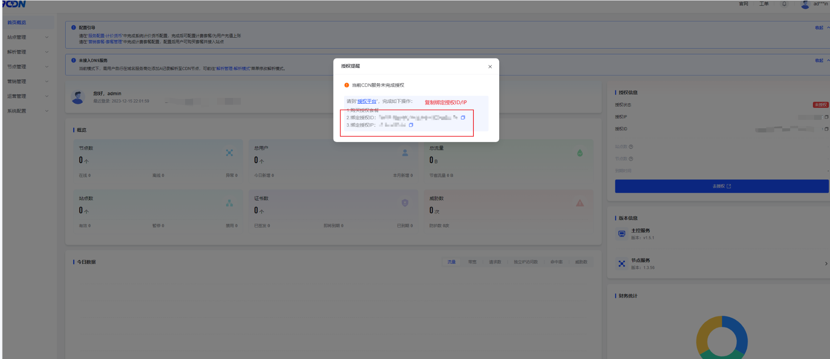Open the 授权平台 link
Viewport: 830px width, 359px height.
click(367, 101)
